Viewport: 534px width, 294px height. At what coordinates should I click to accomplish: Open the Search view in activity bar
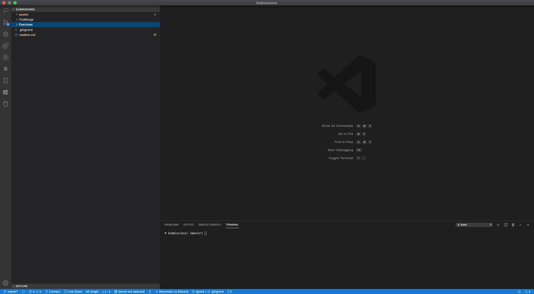pos(6,11)
